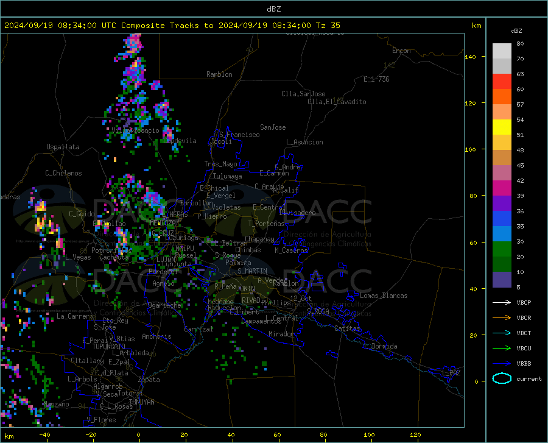Viewport: 548px width, 443px height.
Task: Click the 'Tres_Mayo' map label
Action: click(x=220, y=164)
